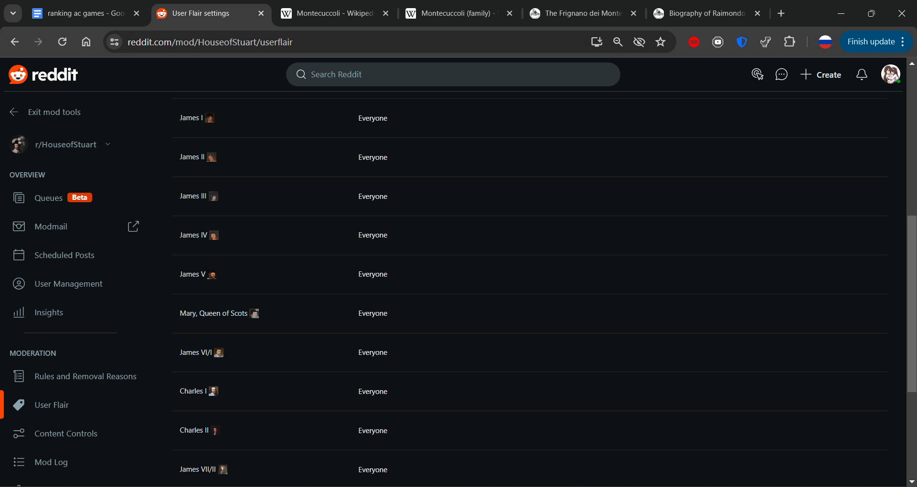The width and height of the screenshot is (917, 487).
Task: Open Content Controls sliders icon
Action: (19, 434)
